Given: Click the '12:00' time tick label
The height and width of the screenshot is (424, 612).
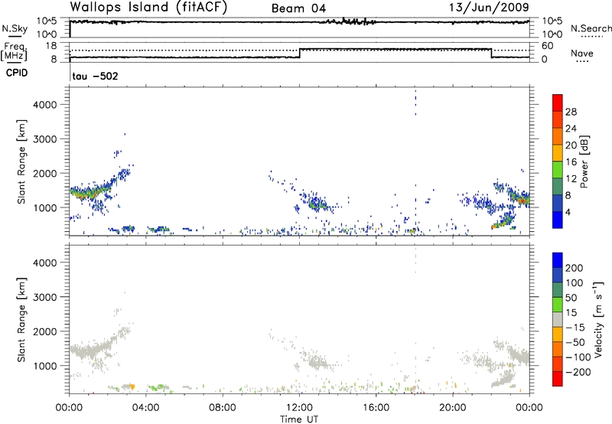Looking at the screenshot, I should pyautogui.click(x=299, y=408).
